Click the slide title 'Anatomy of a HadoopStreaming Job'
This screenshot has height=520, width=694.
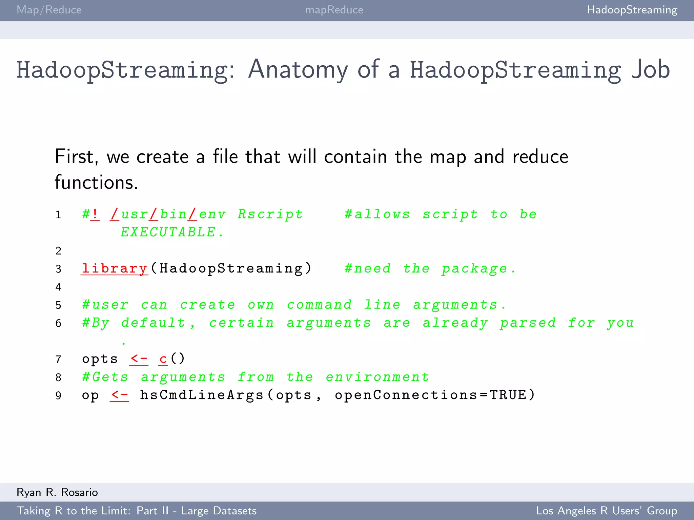(459, 70)
